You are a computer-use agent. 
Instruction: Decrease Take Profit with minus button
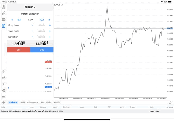tap(32, 31)
